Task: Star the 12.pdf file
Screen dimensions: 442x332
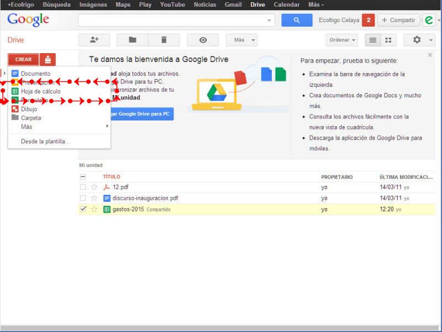Action: point(94,187)
